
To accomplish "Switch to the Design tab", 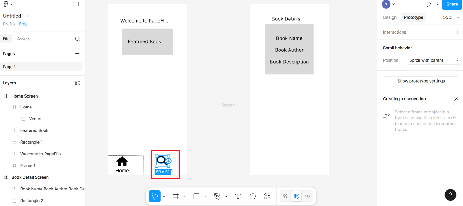I will [x=390, y=17].
